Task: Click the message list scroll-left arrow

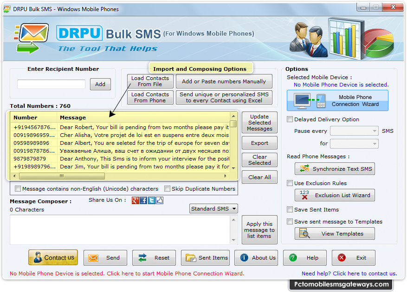Action: (x=14, y=176)
